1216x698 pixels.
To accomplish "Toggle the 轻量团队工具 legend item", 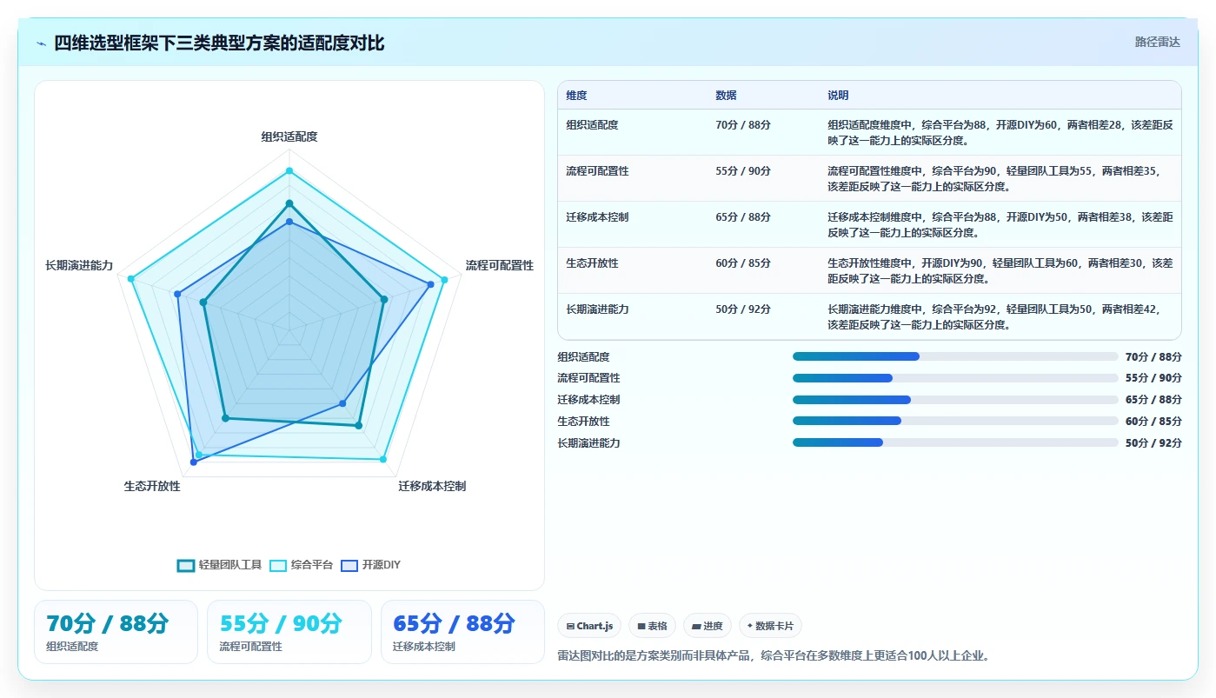I will 219,565.
